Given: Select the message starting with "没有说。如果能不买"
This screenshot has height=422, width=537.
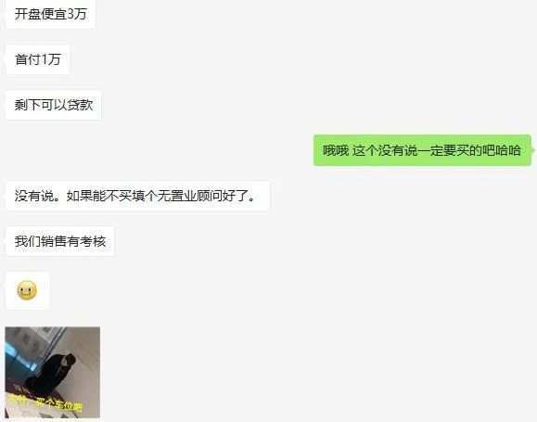Looking at the screenshot, I should [x=137, y=196].
